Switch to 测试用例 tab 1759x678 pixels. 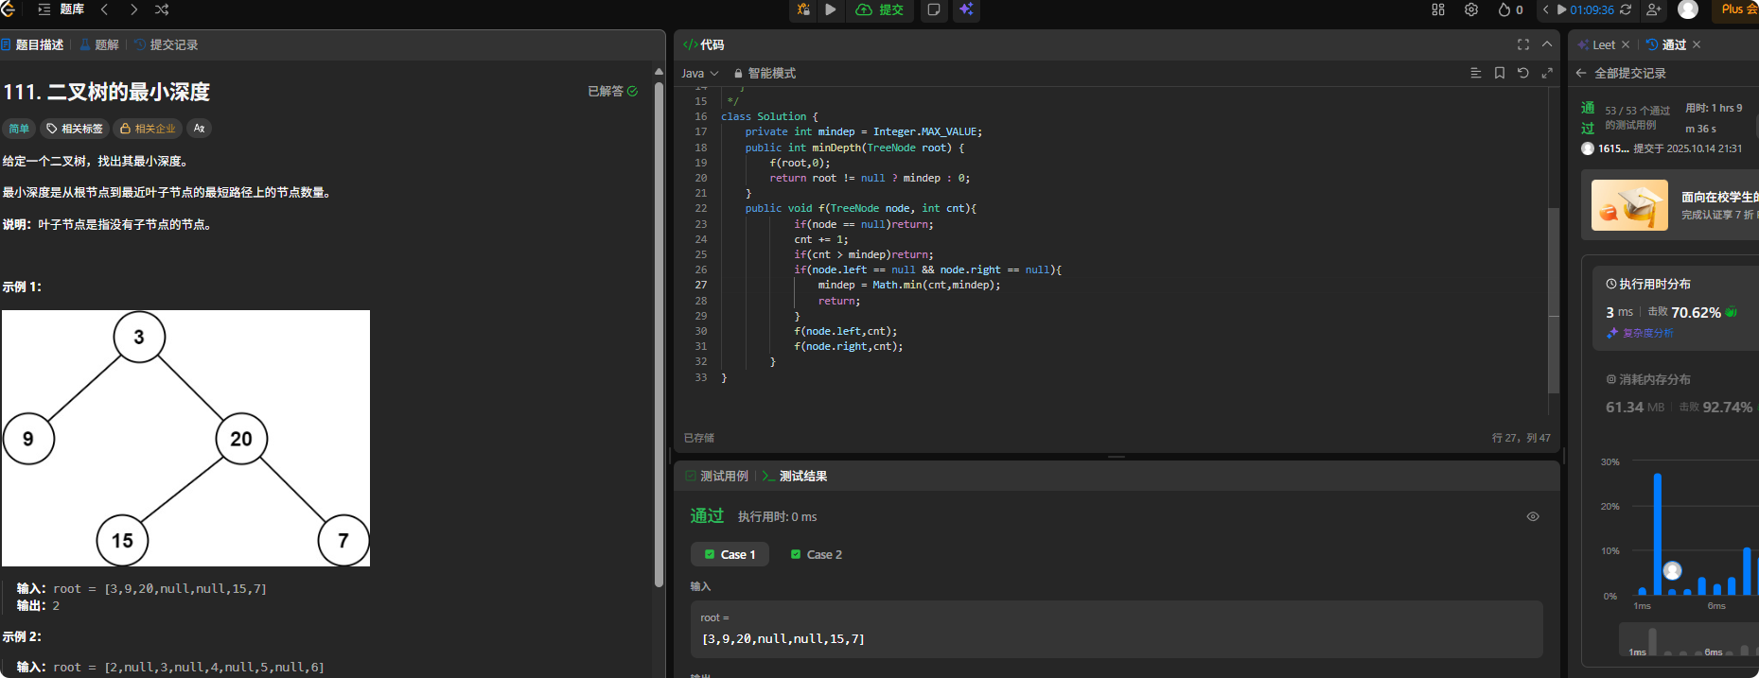click(716, 476)
